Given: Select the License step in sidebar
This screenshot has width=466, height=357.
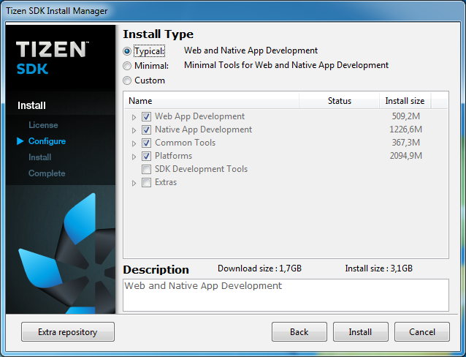Looking at the screenshot, I should click(x=43, y=125).
